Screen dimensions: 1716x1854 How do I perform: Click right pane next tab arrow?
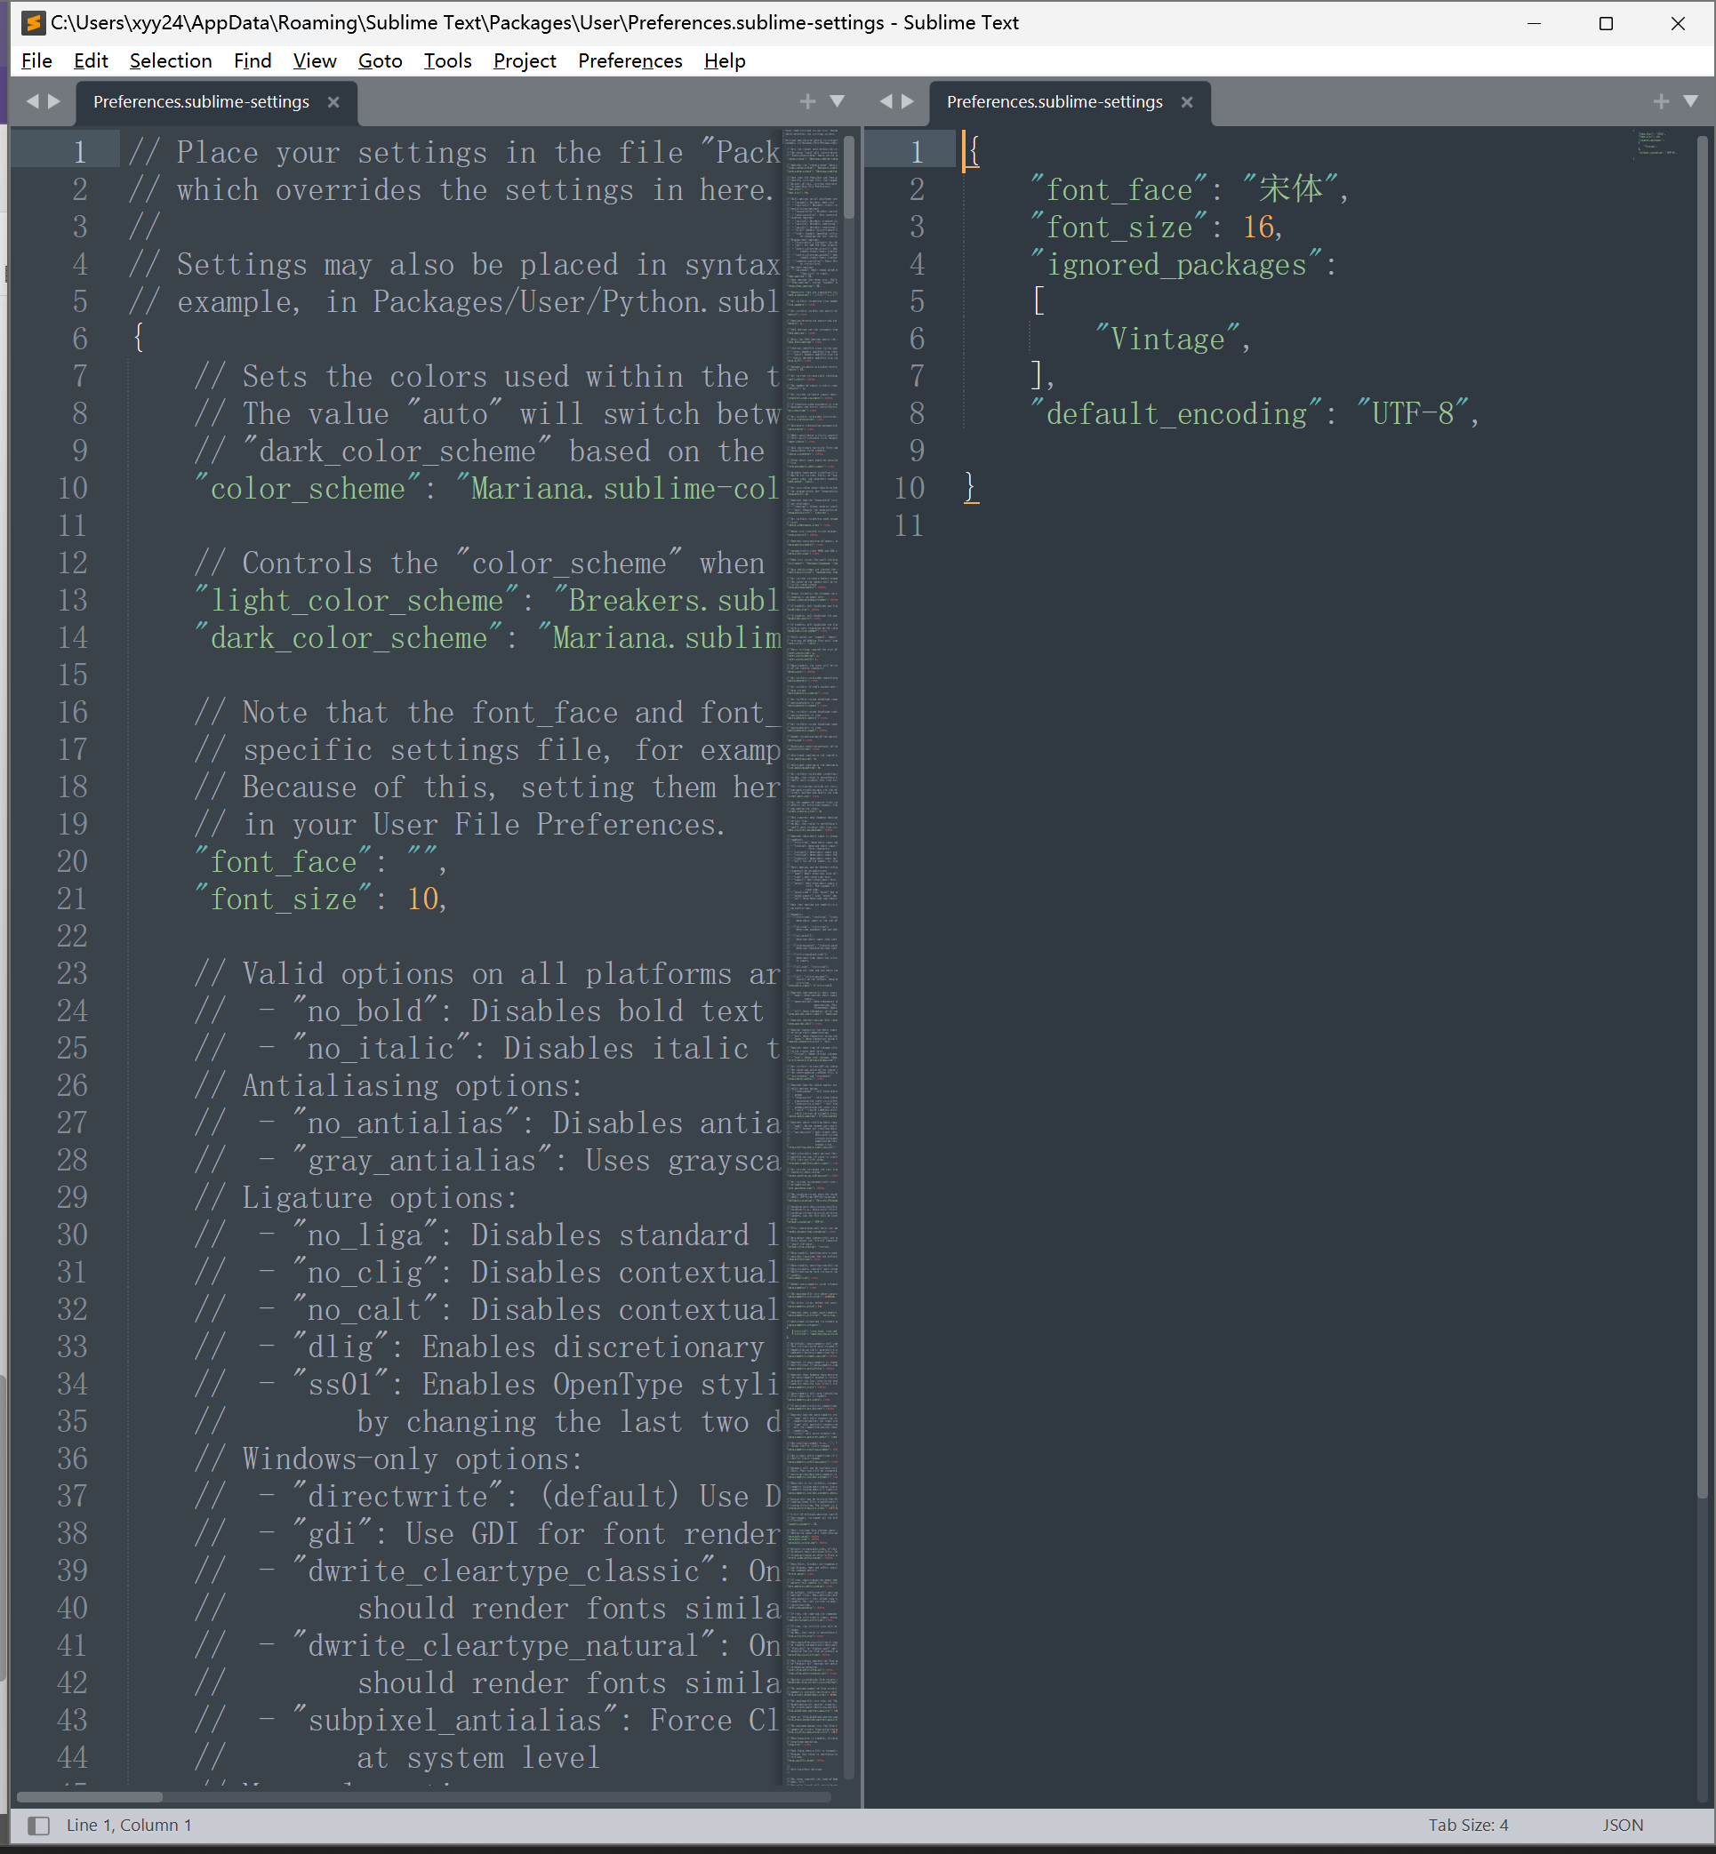[x=907, y=101]
